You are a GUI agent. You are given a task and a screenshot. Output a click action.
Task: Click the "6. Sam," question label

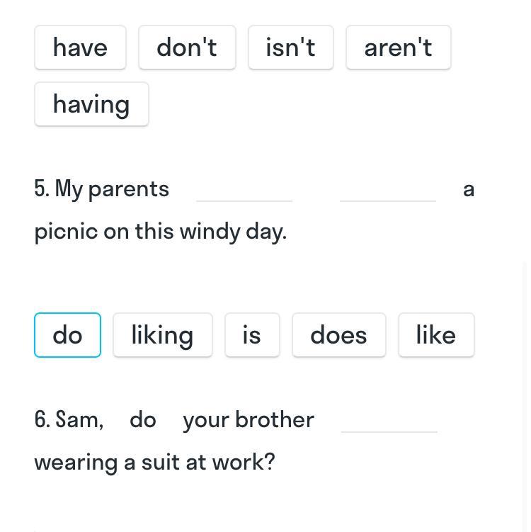(x=69, y=419)
